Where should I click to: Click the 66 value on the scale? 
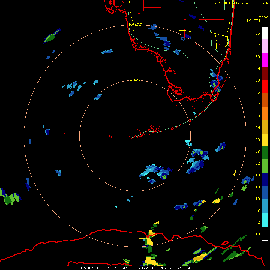click(258, 33)
